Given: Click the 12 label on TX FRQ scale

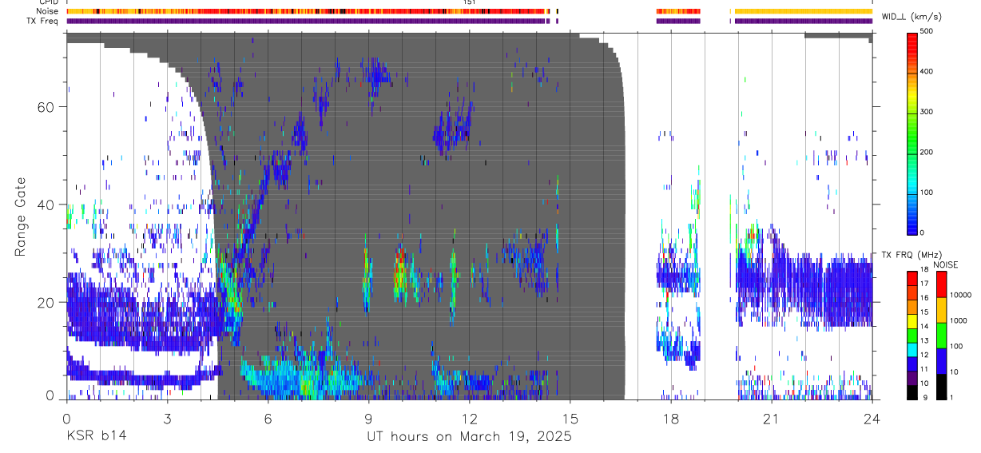Looking at the screenshot, I should (925, 356).
